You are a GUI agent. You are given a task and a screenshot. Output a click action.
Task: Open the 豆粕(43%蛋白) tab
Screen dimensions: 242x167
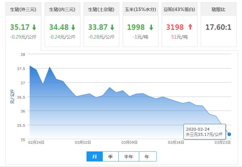coord(180,10)
